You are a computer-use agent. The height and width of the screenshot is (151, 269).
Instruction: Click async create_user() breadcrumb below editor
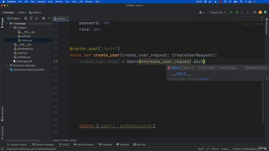coord(65,140)
